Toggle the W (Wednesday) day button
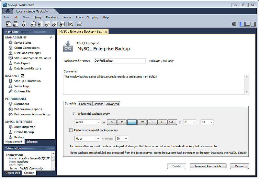Image resolution: width=259 pixels, height=179 pixels. point(142,122)
